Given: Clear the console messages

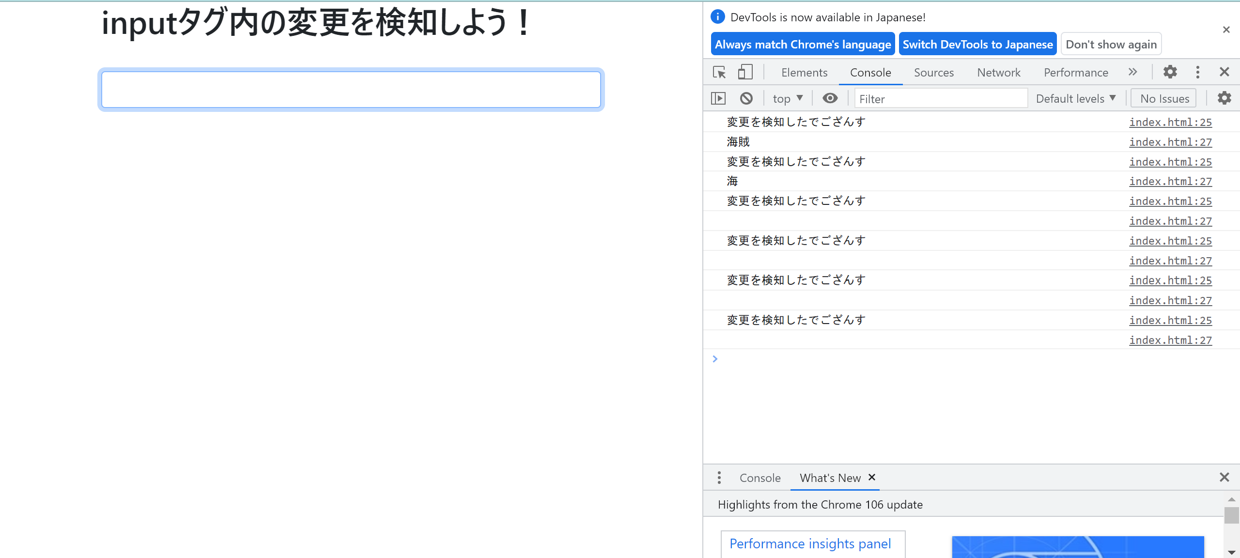Looking at the screenshot, I should (x=746, y=98).
